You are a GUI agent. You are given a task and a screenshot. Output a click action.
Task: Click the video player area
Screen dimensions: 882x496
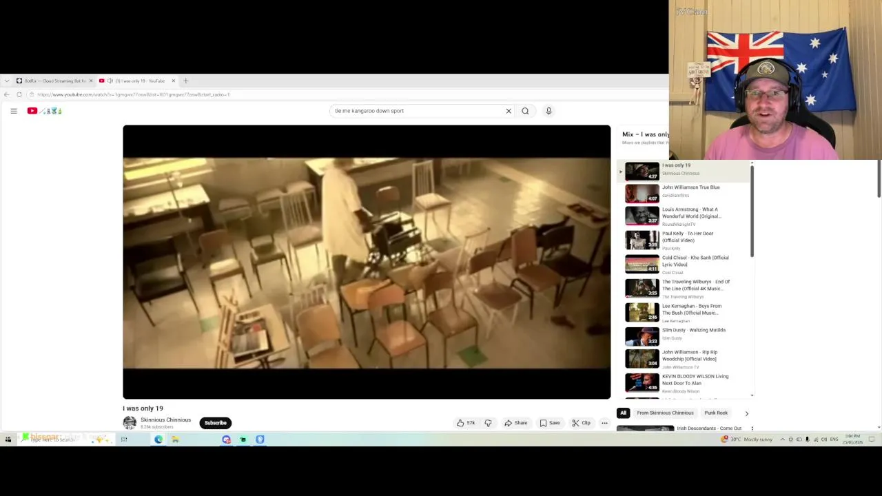[x=367, y=262]
